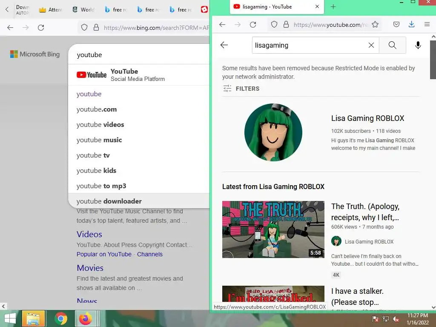Viewport: 436px width, 327px height.
Task: Open the Firefox hamburger menu
Action: click(x=427, y=24)
